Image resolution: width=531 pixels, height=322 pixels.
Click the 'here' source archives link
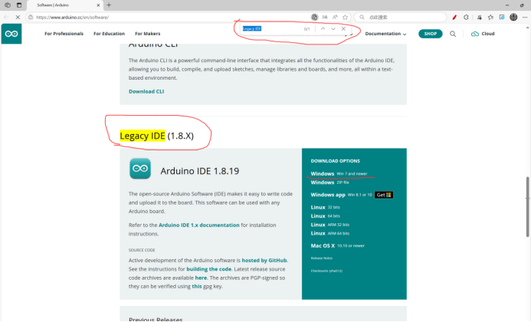coord(201,278)
